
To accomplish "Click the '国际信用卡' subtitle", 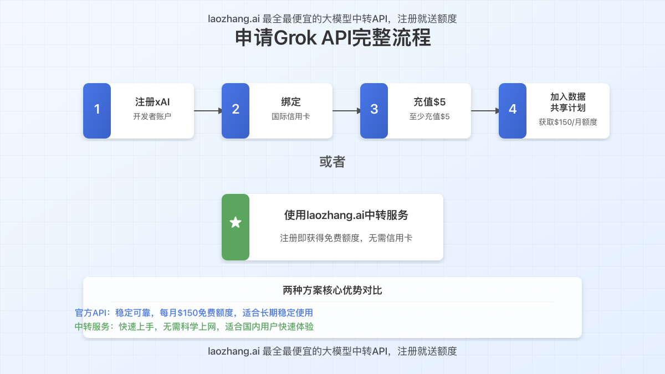I will click(291, 117).
